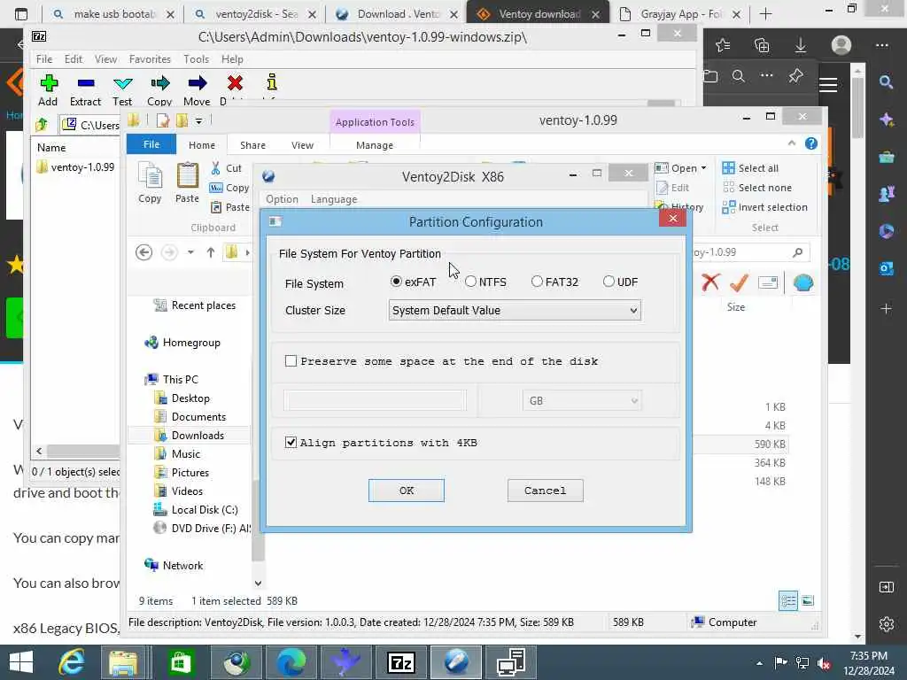The width and height of the screenshot is (907, 680).
Task: Select Local Disk (C:) in navigation pane
Action: [196, 510]
